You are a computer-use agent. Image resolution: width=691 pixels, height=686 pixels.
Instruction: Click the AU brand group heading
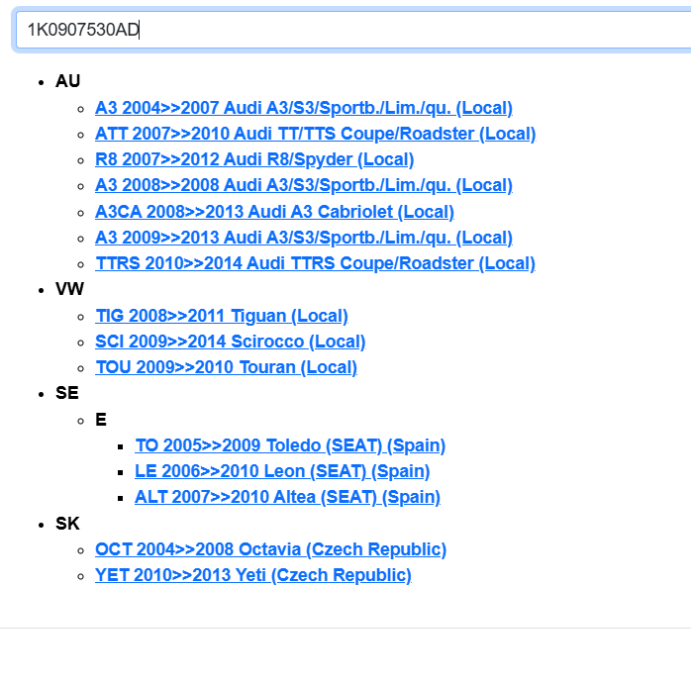67,81
